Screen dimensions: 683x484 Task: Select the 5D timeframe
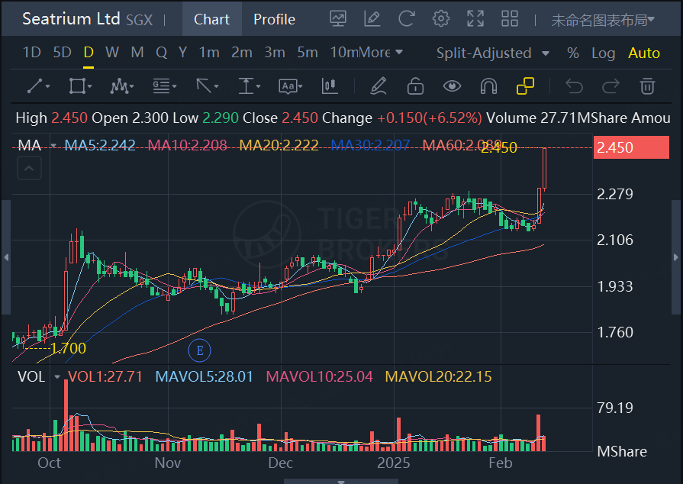pyautogui.click(x=62, y=52)
